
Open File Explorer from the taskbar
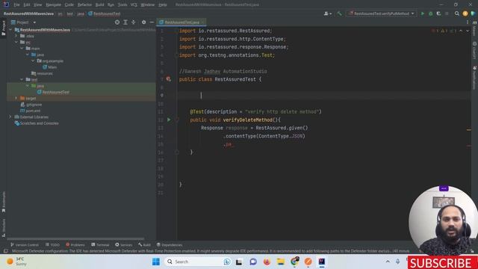(x=281, y=262)
